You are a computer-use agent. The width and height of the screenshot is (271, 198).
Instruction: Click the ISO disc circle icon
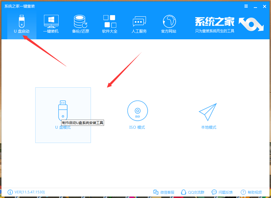(137, 111)
